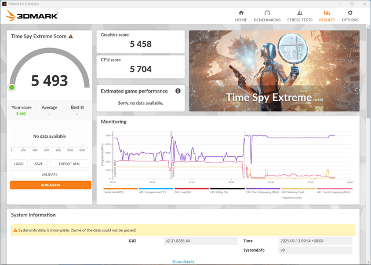Click the main score 5 493

click(49, 80)
